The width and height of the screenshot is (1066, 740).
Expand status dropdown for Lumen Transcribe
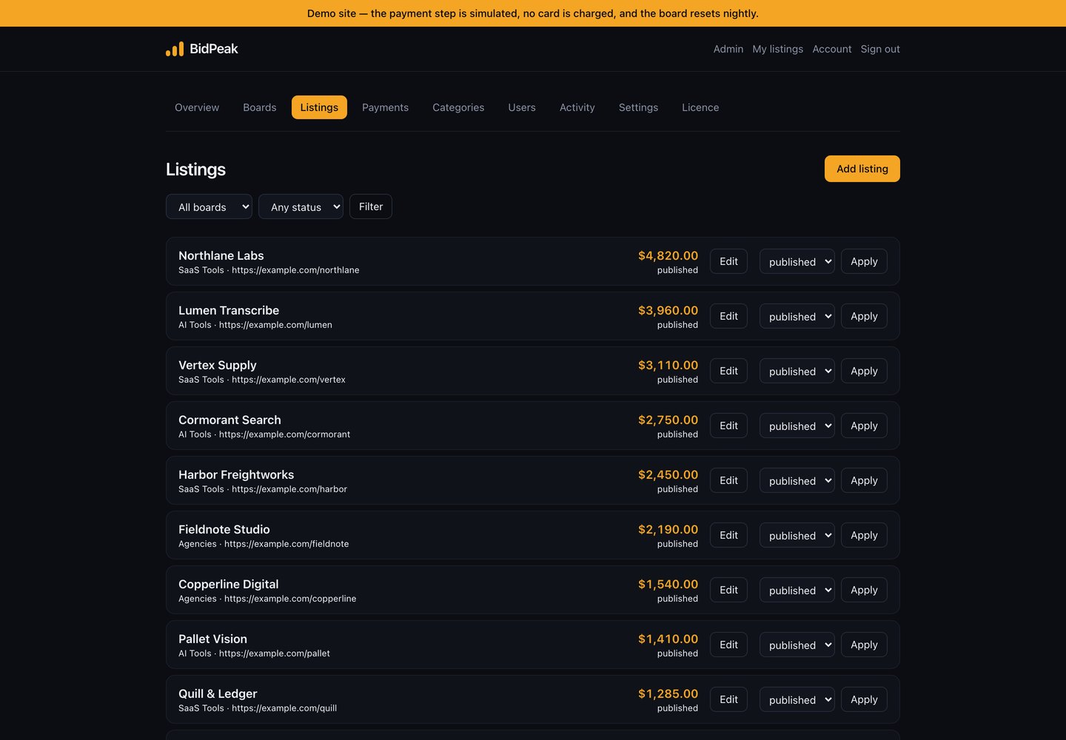[x=797, y=316]
